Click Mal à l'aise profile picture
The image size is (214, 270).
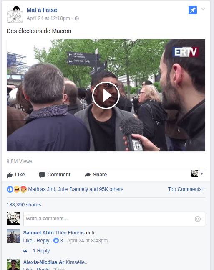tap(15, 14)
